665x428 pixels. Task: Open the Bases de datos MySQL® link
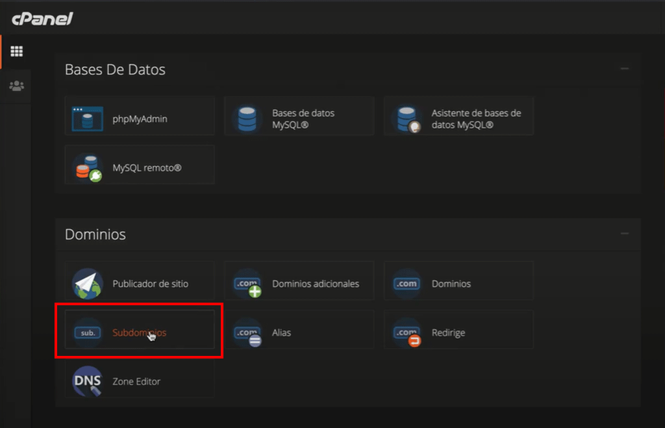(303, 119)
